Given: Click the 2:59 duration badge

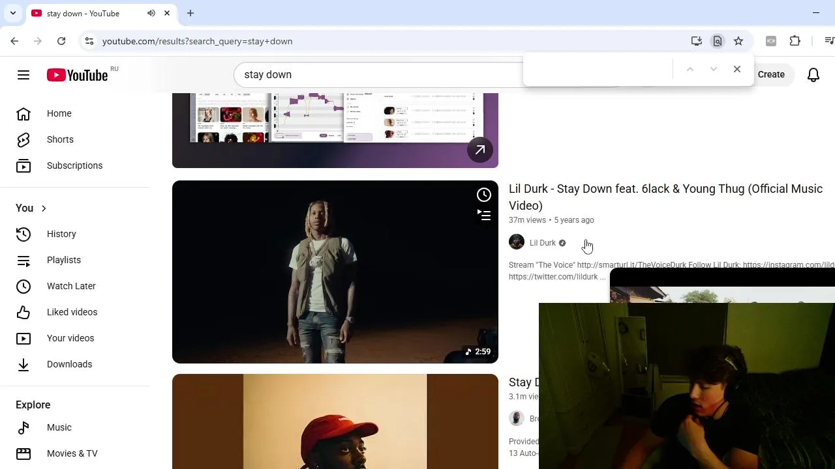Looking at the screenshot, I should click(478, 352).
